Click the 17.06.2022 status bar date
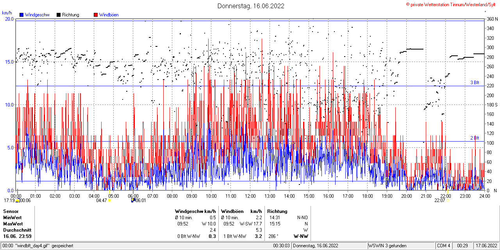 pyautogui.click(x=486, y=246)
